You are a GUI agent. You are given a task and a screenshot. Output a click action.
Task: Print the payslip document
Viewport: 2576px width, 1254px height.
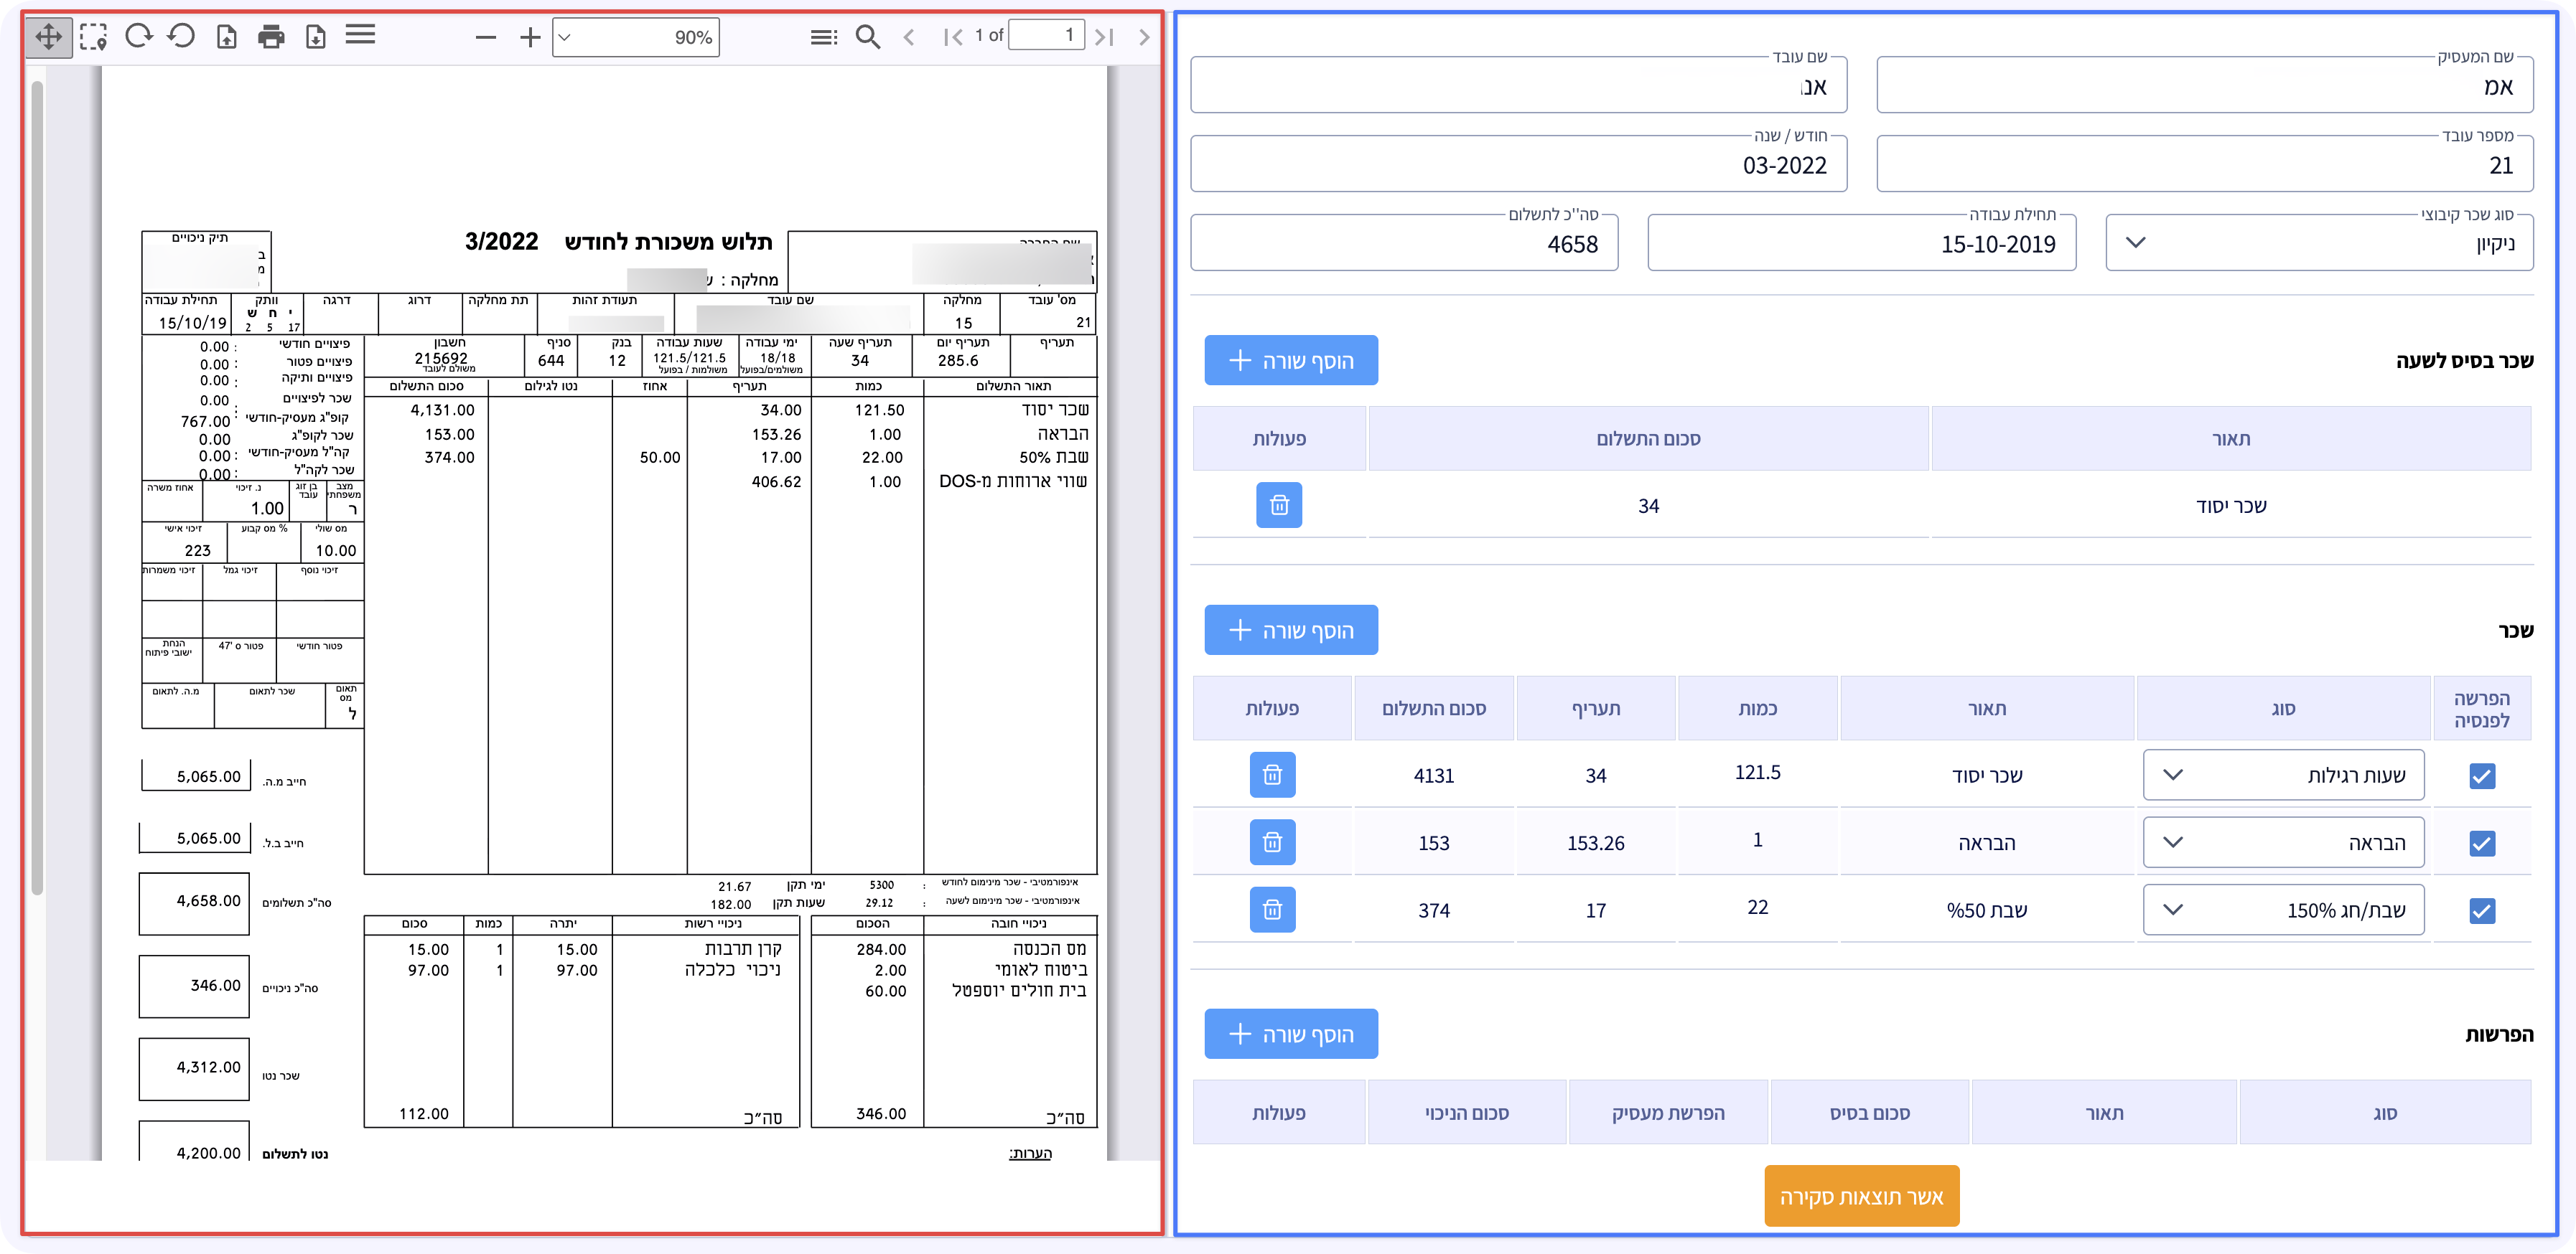[x=271, y=38]
